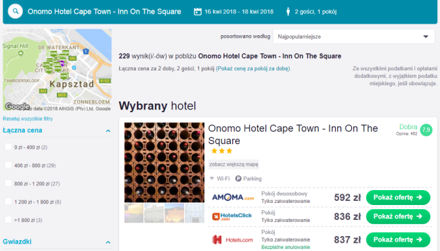
Task: Check the 400 zł - 800 zł filter
Action: pos(8,165)
